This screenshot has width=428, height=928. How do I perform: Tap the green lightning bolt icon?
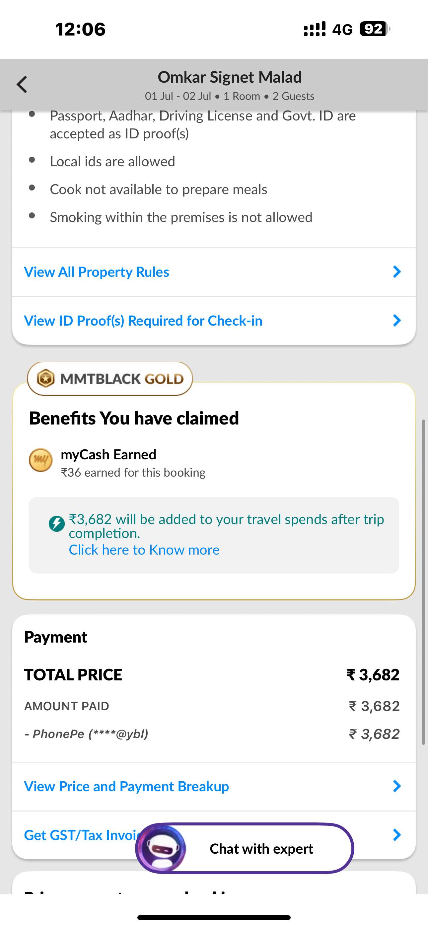coord(56,523)
